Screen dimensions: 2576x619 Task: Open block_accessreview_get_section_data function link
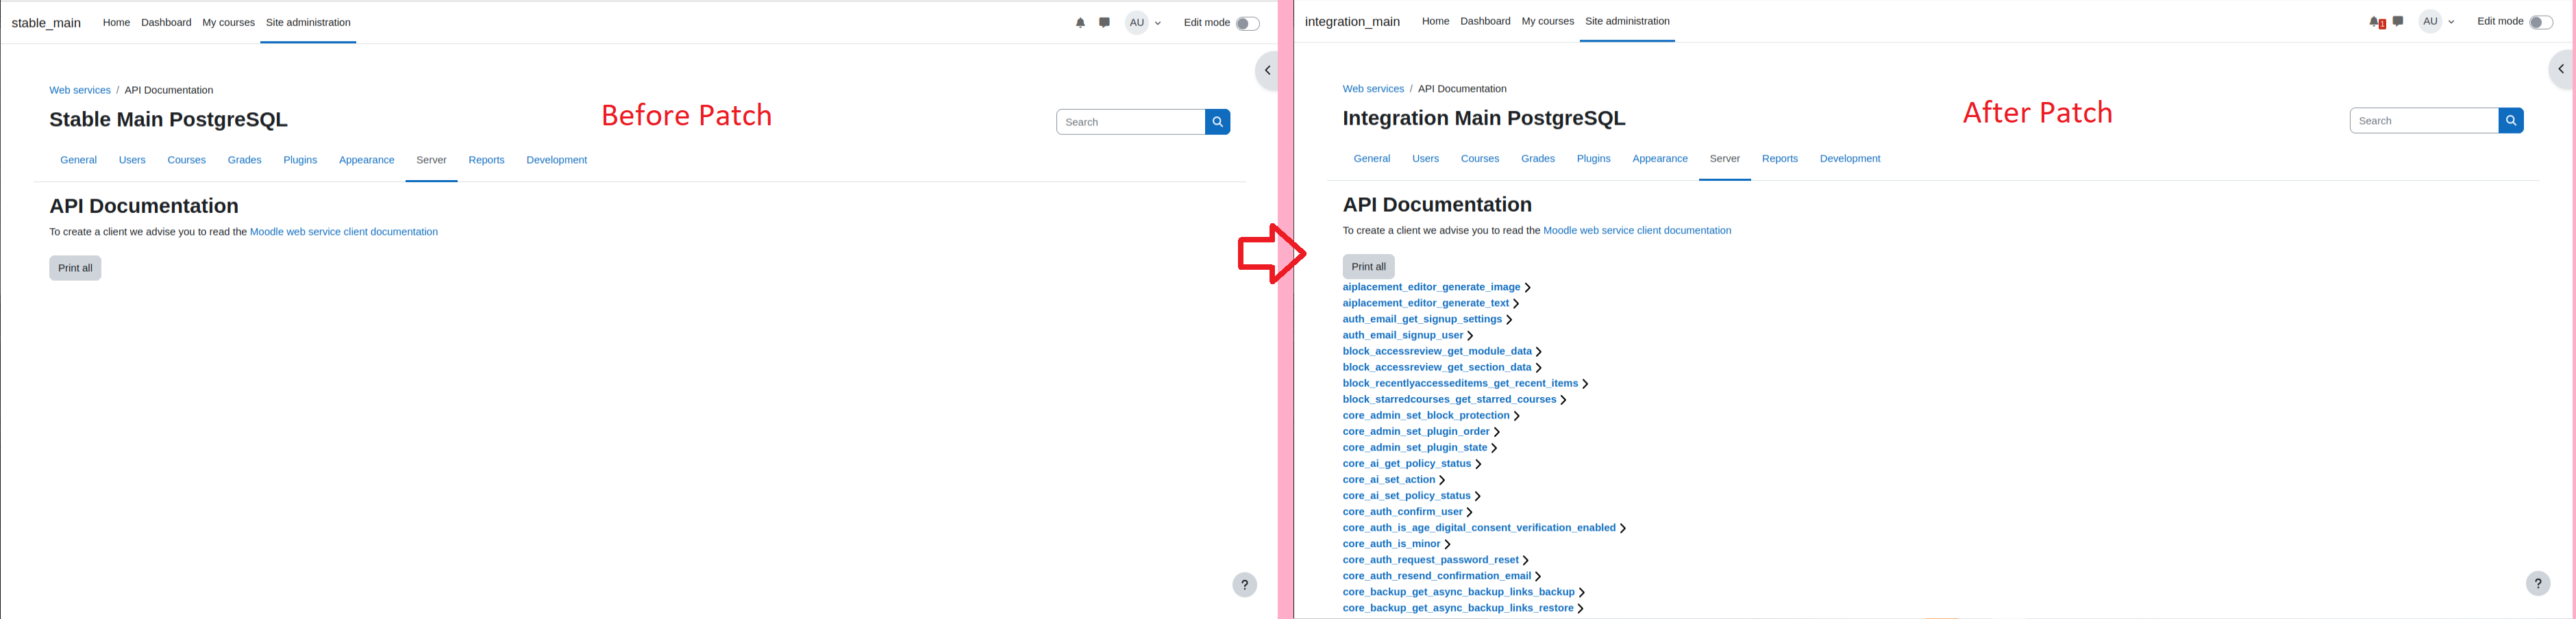click(1437, 368)
